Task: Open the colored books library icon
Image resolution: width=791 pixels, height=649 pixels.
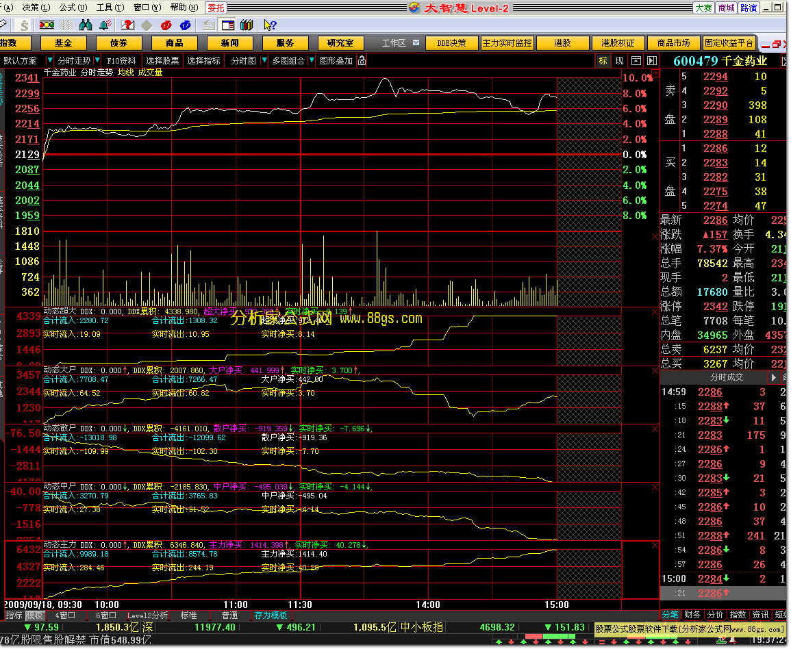Action: click(x=247, y=25)
